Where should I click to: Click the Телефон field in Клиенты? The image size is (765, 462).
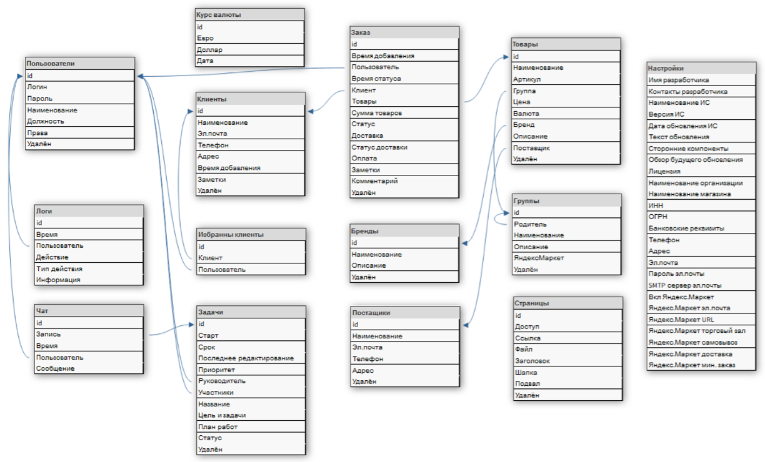(x=250, y=145)
